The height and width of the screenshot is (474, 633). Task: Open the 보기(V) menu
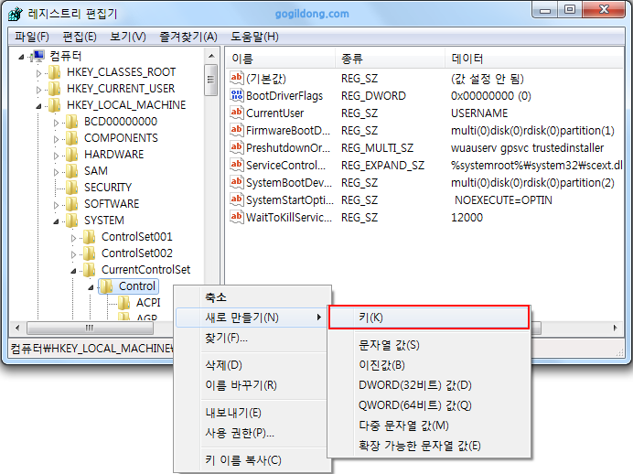coord(127,37)
